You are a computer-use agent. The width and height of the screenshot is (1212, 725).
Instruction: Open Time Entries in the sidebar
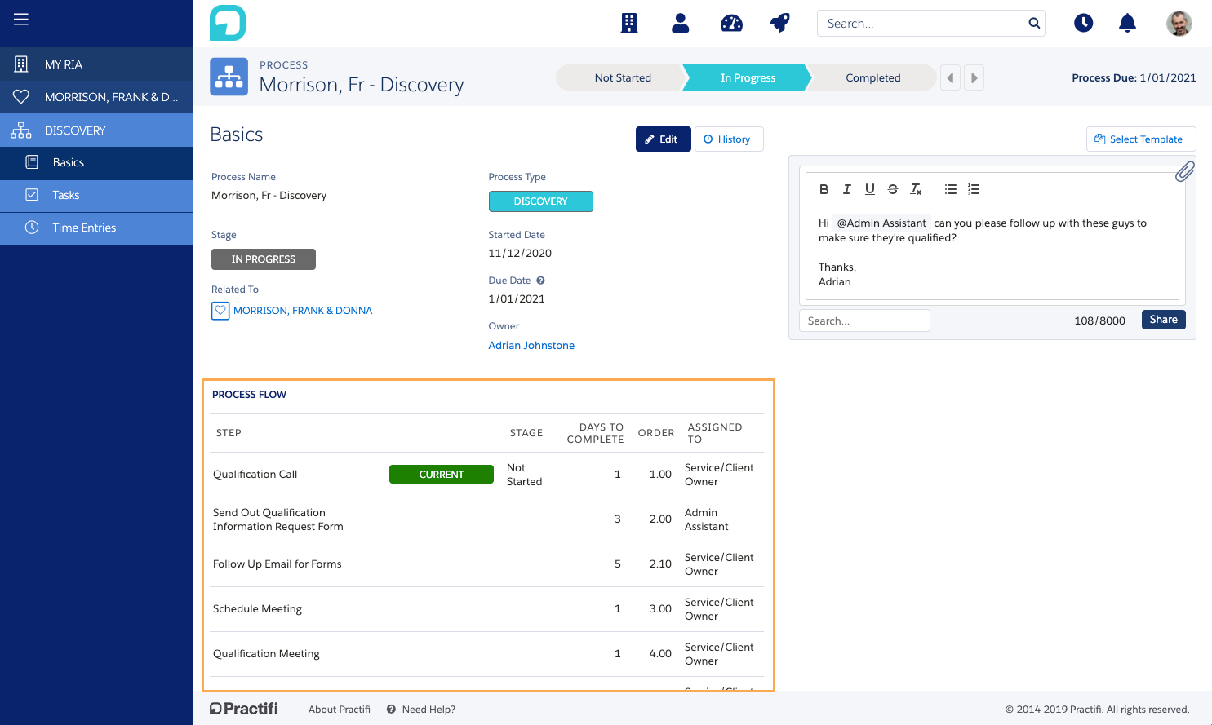[96, 228]
